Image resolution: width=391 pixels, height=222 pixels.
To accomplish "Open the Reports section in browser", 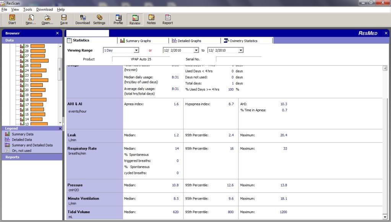I will (x=32, y=157).
